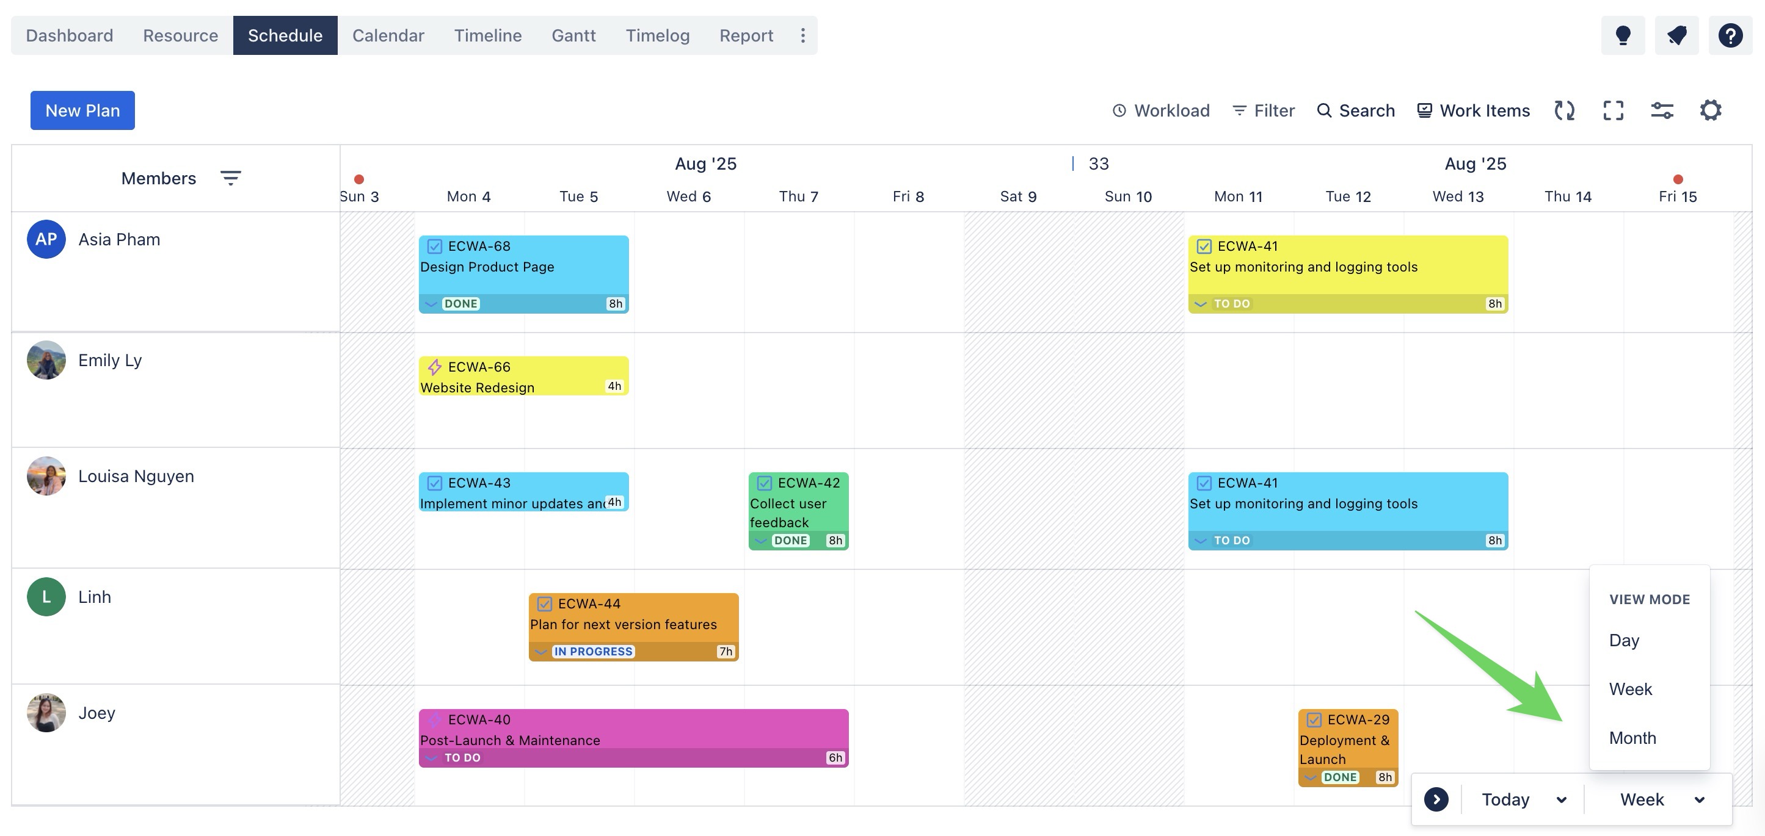Expand the ECWA-40 TO DO status chevron
This screenshot has width=1765, height=836.
click(431, 757)
